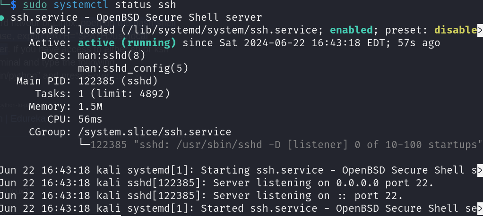Click the prompt dollar sign

coord(13,5)
